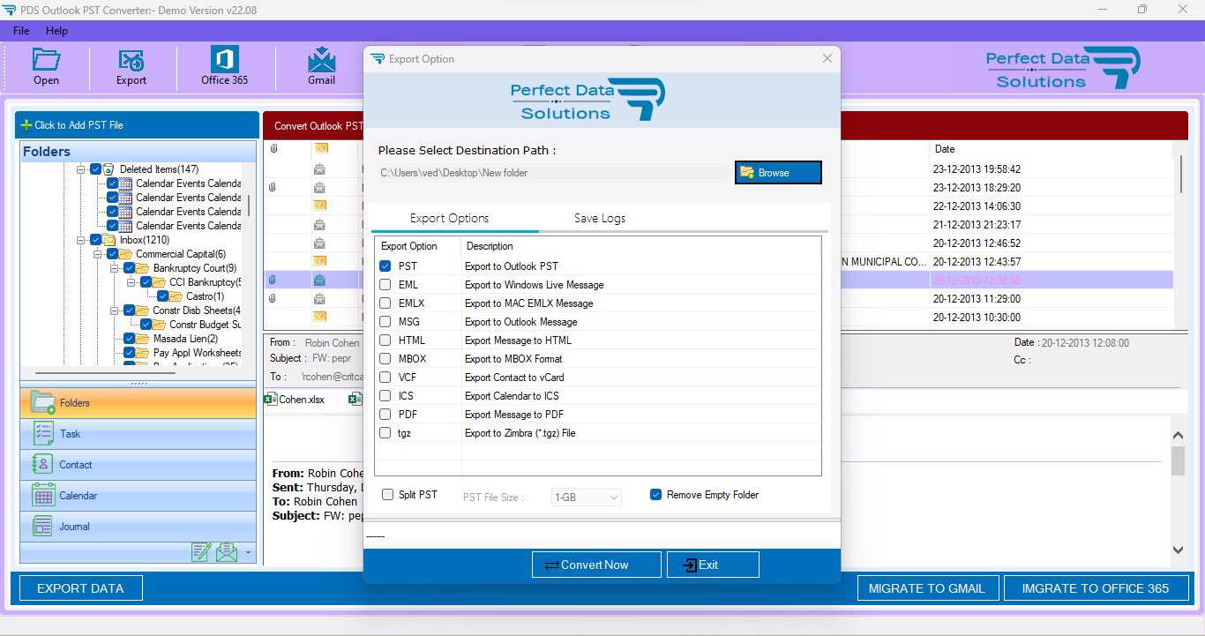Collapse the Constr Disb Sheets node
1205x636 pixels.
tap(115, 311)
